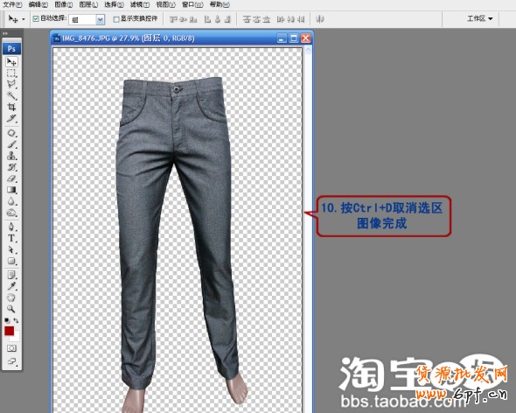
Task: Select the Gradient tool
Action: point(12,190)
